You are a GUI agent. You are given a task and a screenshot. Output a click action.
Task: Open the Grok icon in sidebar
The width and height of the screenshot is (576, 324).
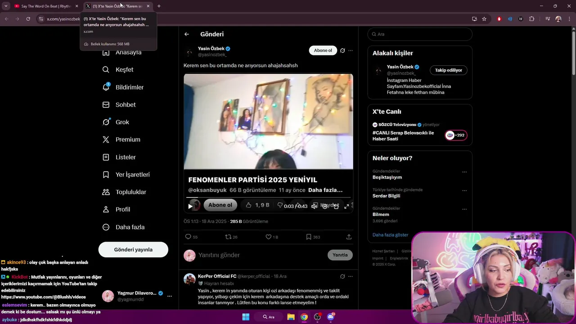pos(106,122)
